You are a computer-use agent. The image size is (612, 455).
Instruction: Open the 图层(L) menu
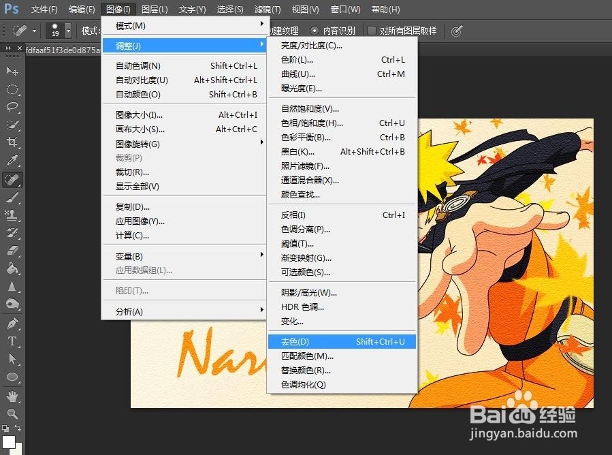(155, 9)
